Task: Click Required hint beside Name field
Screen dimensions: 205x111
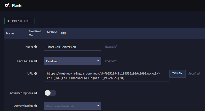Action: [x=110, y=47]
